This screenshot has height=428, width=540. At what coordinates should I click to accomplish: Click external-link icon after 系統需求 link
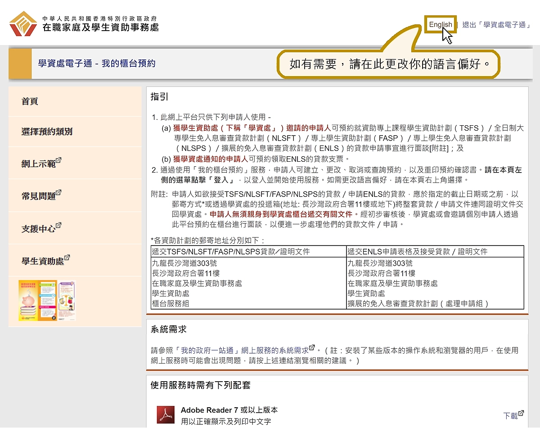(x=312, y=347)
